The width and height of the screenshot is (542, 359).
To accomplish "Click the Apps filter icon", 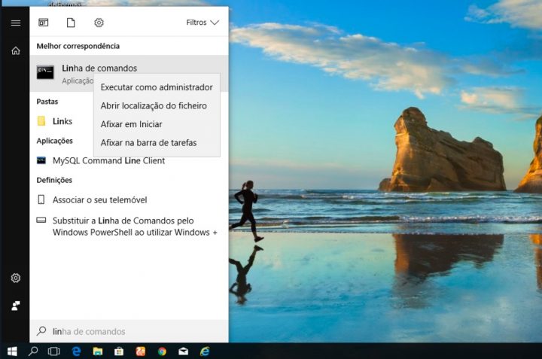I will pyautogui.click(x=43, y=23).
